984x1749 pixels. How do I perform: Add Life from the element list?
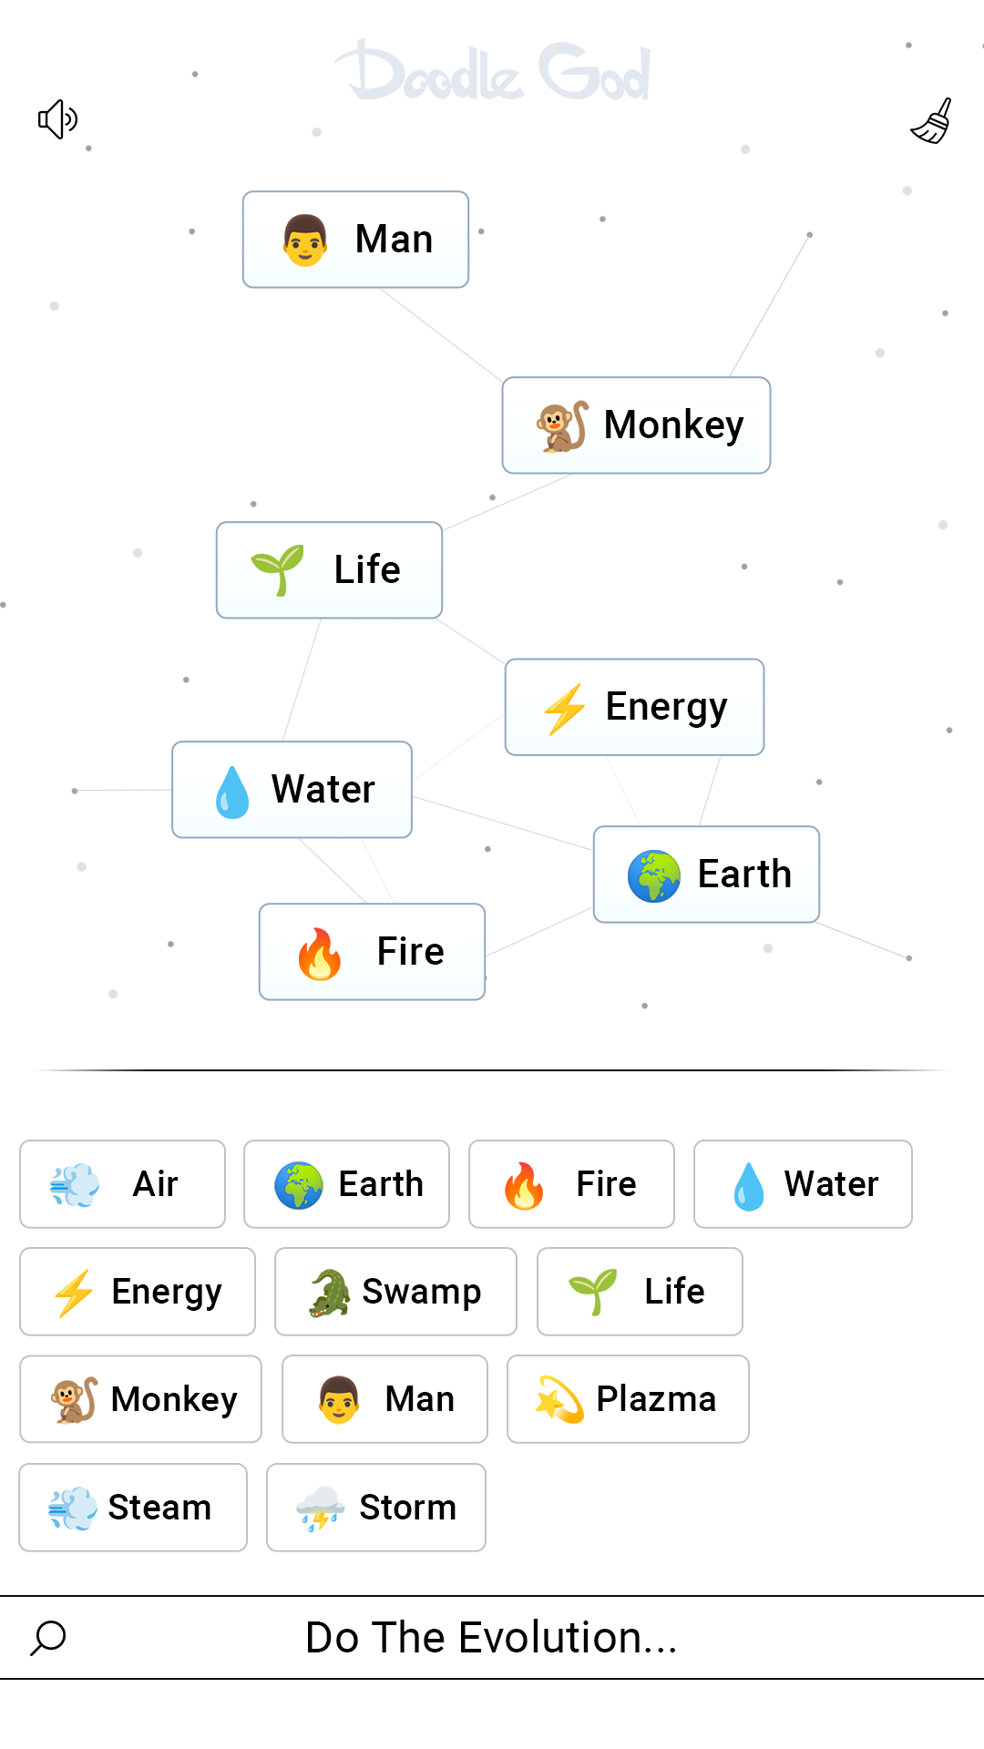point(640,1292)
